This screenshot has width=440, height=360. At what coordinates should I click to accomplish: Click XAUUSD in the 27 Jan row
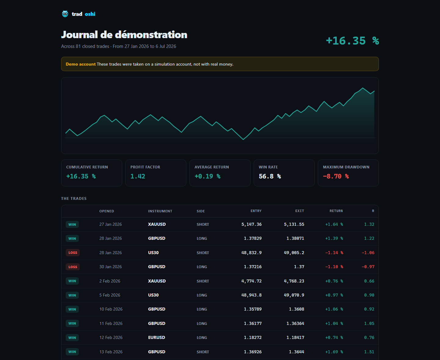tap(157, 224)
